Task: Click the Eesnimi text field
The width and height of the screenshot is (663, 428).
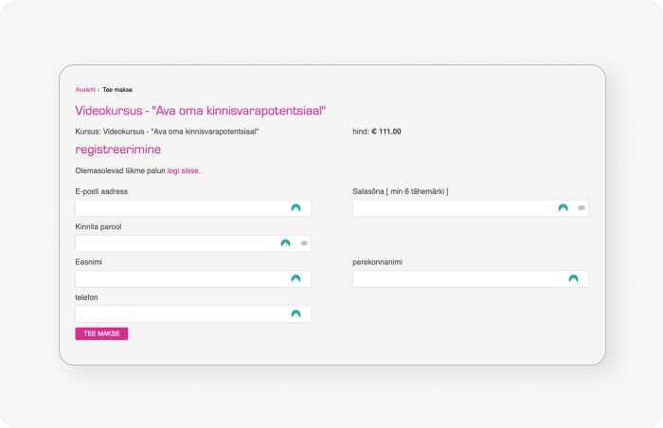Action: pos(180,278)
